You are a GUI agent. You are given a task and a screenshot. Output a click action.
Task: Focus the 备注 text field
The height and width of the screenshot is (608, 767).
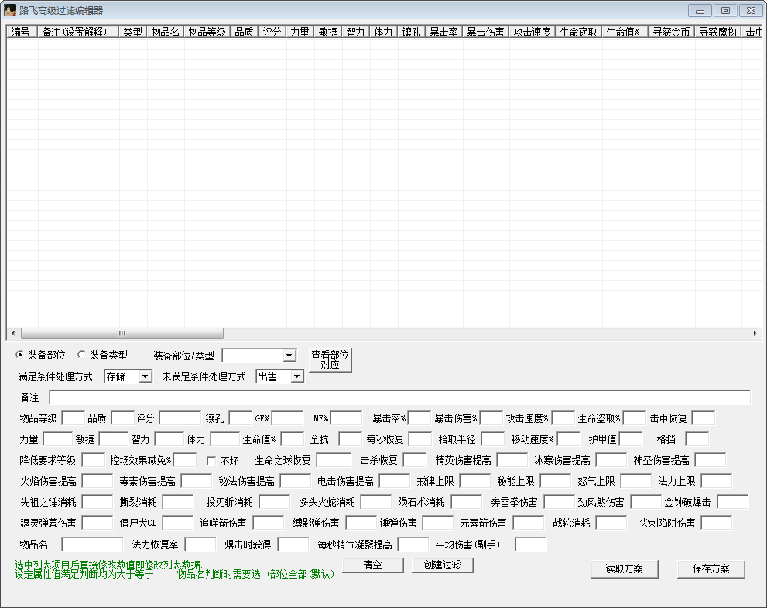pyautogui.click(x=399, y=397)
